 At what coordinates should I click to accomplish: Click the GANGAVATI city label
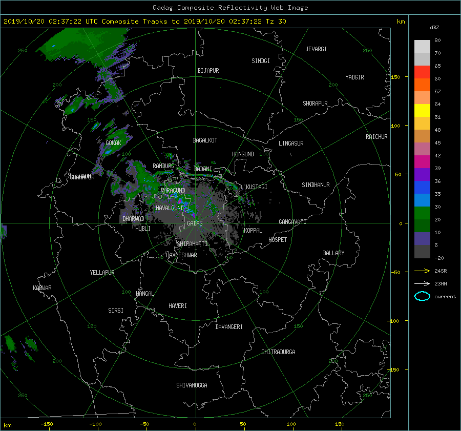coord(292,222)
